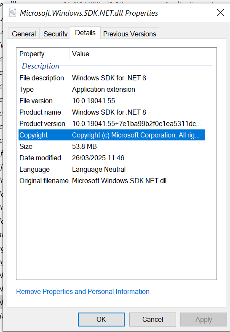
Task: Click the Property column header
Action: point(43,54)
